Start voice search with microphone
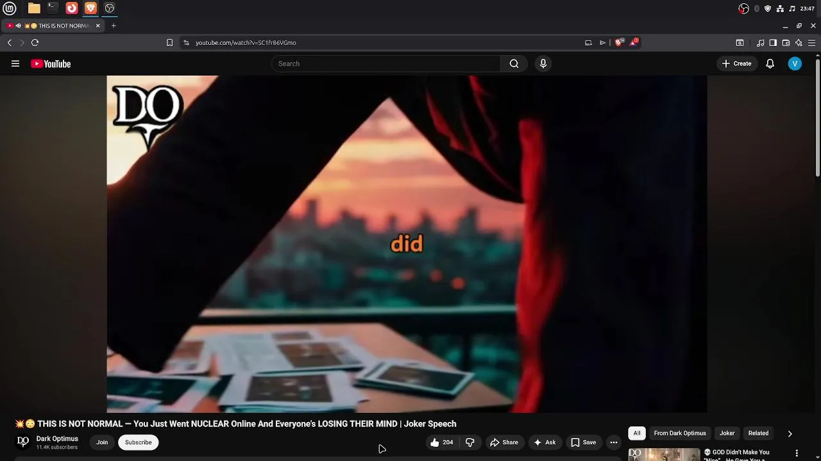The image size is (821, 461). coord(543,63)
